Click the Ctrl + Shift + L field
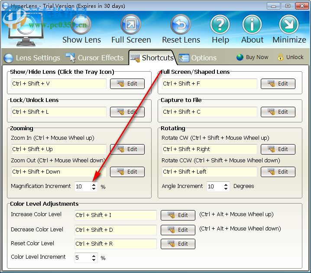Viewport: 311px width, 273px height. click(x=59, y=112)
